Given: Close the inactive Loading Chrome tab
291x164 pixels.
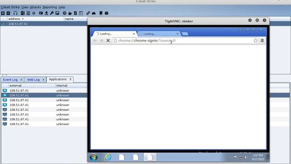Looking at the screenshot, I should click(177, 34).
